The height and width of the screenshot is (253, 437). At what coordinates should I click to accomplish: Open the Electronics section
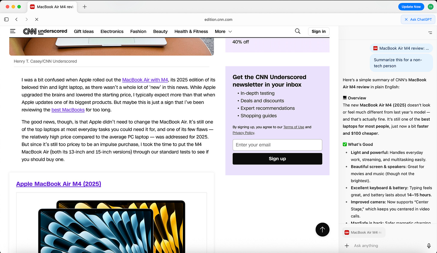pyautogui.click(x=112, y=31)
